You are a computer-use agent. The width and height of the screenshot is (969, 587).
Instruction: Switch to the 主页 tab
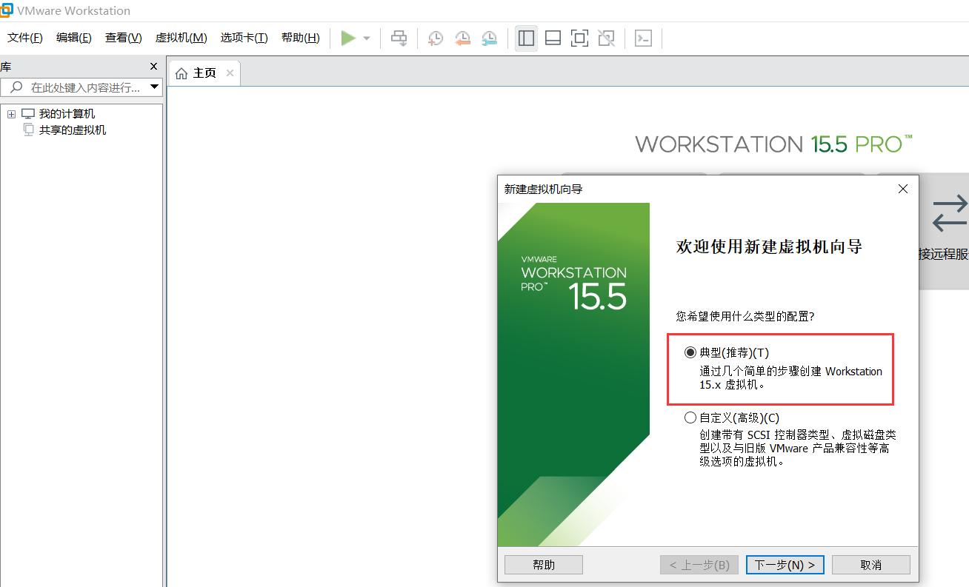[x=202, y=72]
